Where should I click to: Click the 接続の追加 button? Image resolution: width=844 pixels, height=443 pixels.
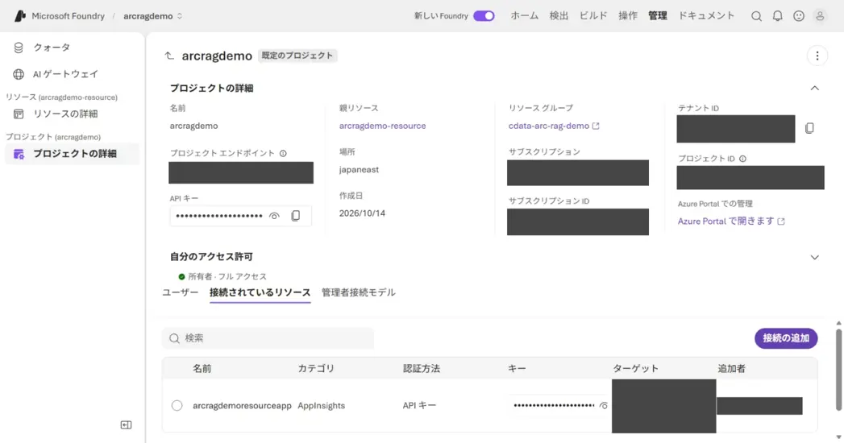(x=786, y=338)
